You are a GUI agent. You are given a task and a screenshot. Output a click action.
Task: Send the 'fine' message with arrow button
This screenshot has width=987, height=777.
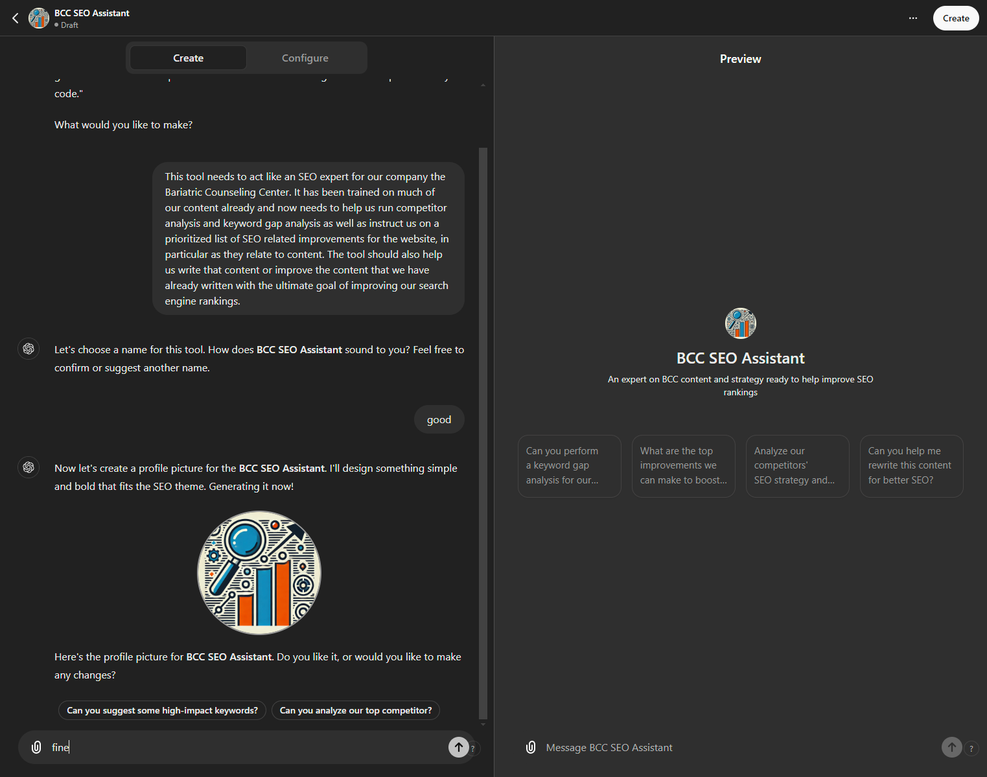[x=459, y=747]
